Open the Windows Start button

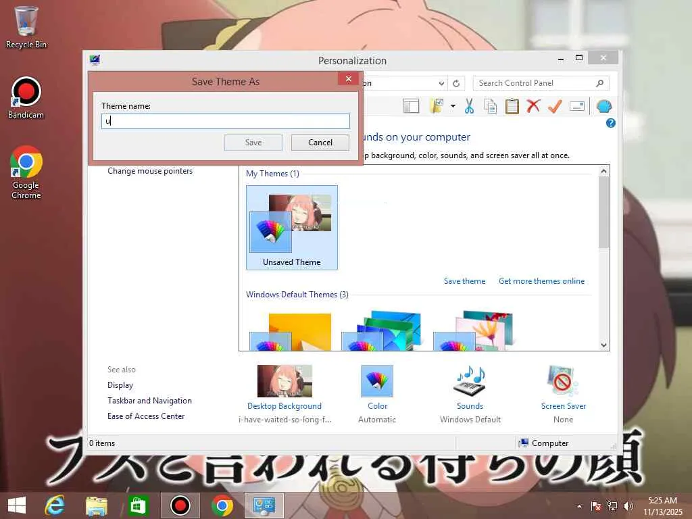(17, 505)
